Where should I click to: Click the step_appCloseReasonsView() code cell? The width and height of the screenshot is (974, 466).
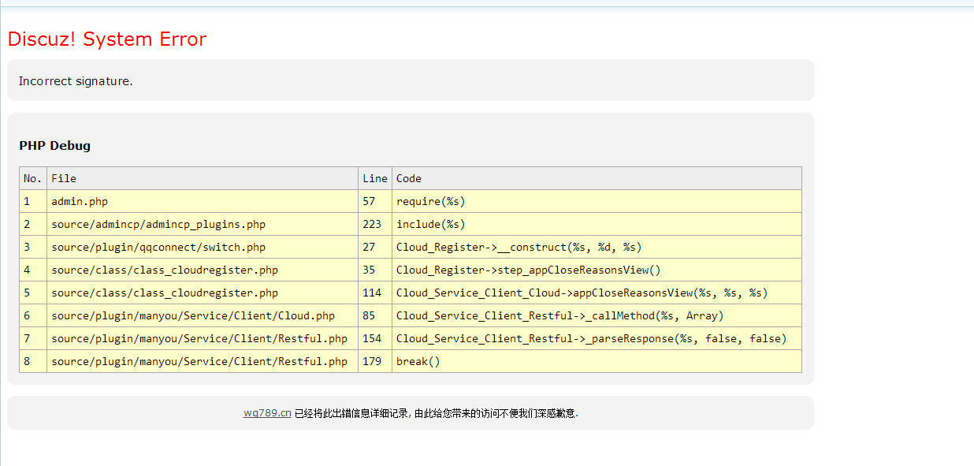pyautogui.click(x=597, y=270)
